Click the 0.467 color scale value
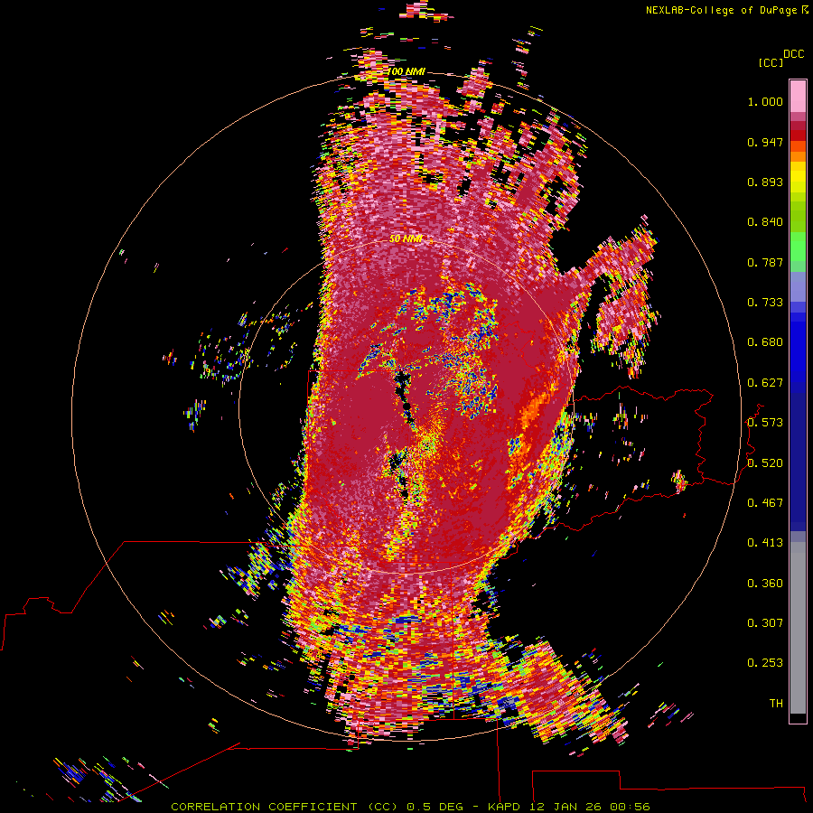 pyautogui.click(x=765, y=503)
